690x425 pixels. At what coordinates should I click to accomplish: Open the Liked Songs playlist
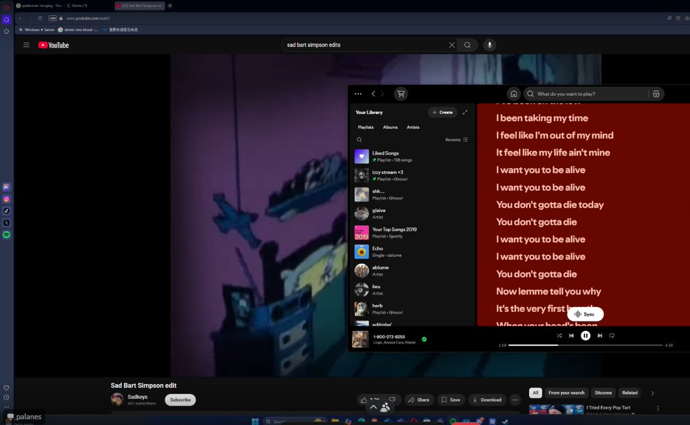point(412,156)
